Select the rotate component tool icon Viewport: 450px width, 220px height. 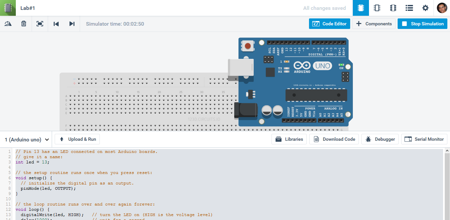8,24
